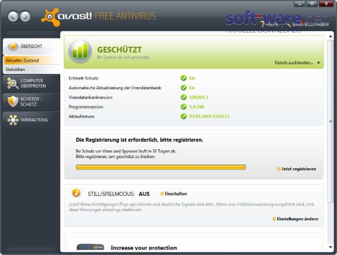Click the Hilfe question mark icon

point(262,24)
